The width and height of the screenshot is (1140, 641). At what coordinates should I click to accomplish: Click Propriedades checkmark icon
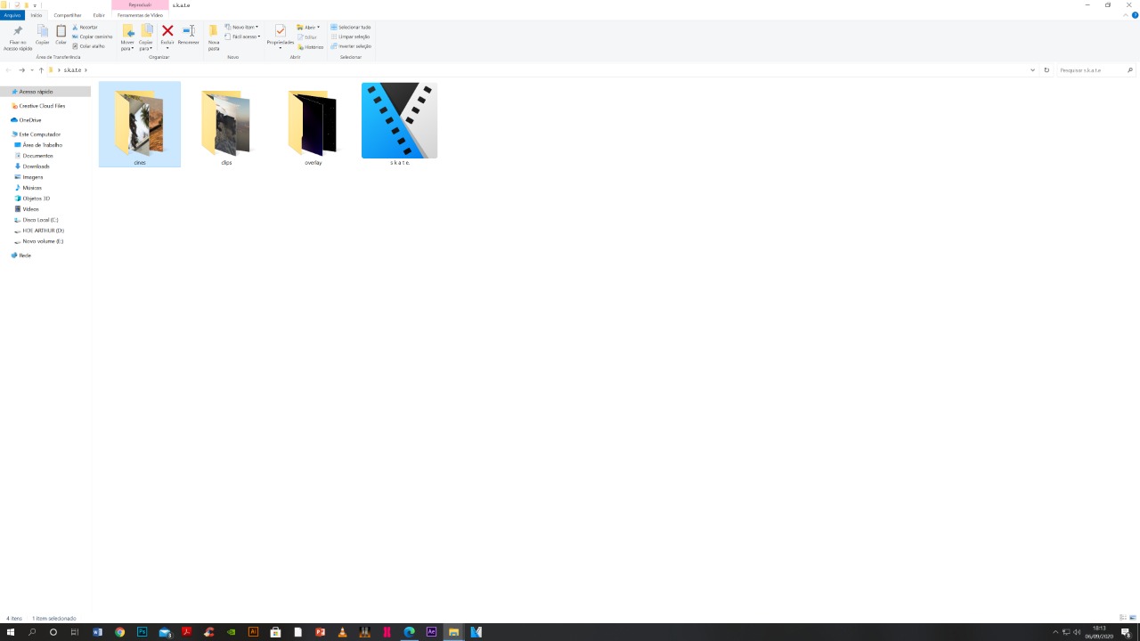[x=281, y=31]
